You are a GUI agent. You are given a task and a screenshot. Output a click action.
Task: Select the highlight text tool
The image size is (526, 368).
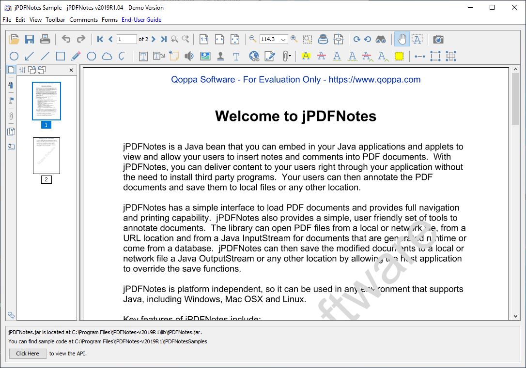[306, 56]
